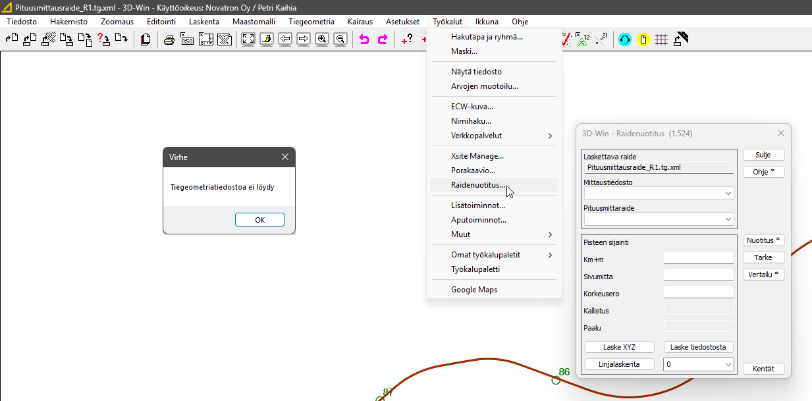Click the railway track grid icon
Image resolution: width=812 pixels, height=401 pixels.
tap(662, 40)
